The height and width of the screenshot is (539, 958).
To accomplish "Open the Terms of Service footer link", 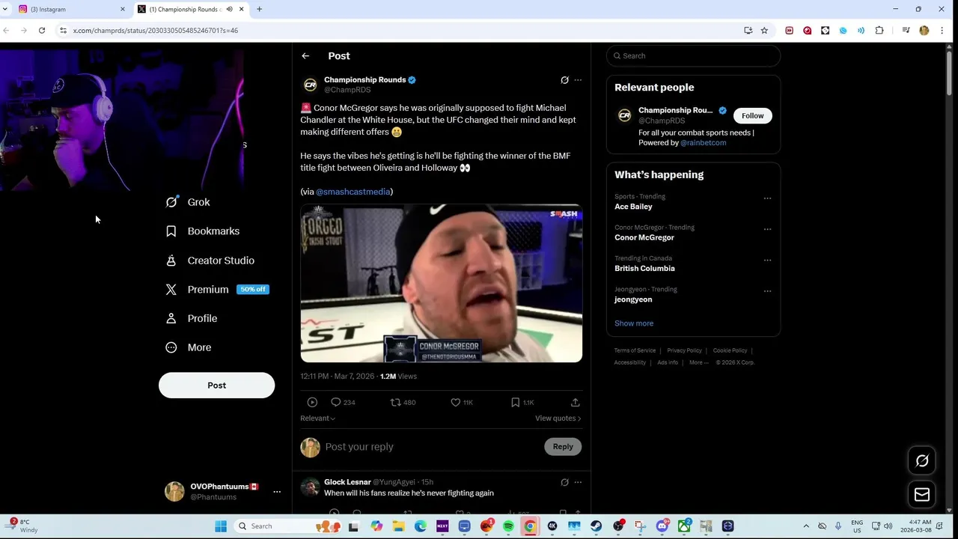I will [635, 350].
